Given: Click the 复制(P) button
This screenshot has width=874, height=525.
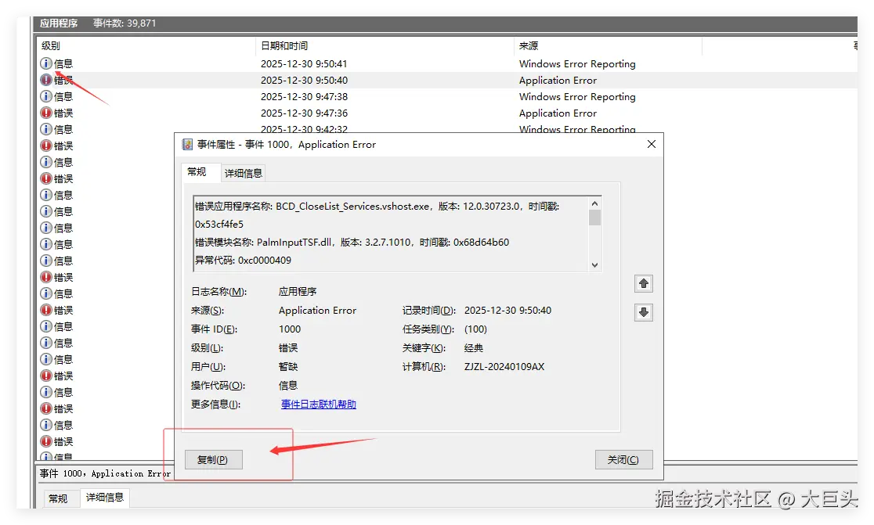Looking at the screenshot, I should point(213,459).
